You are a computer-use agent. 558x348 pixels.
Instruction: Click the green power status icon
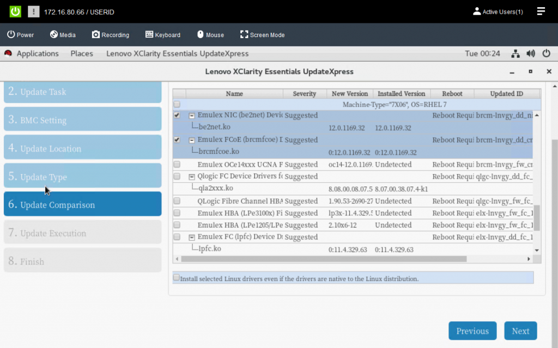coord(15,12)
